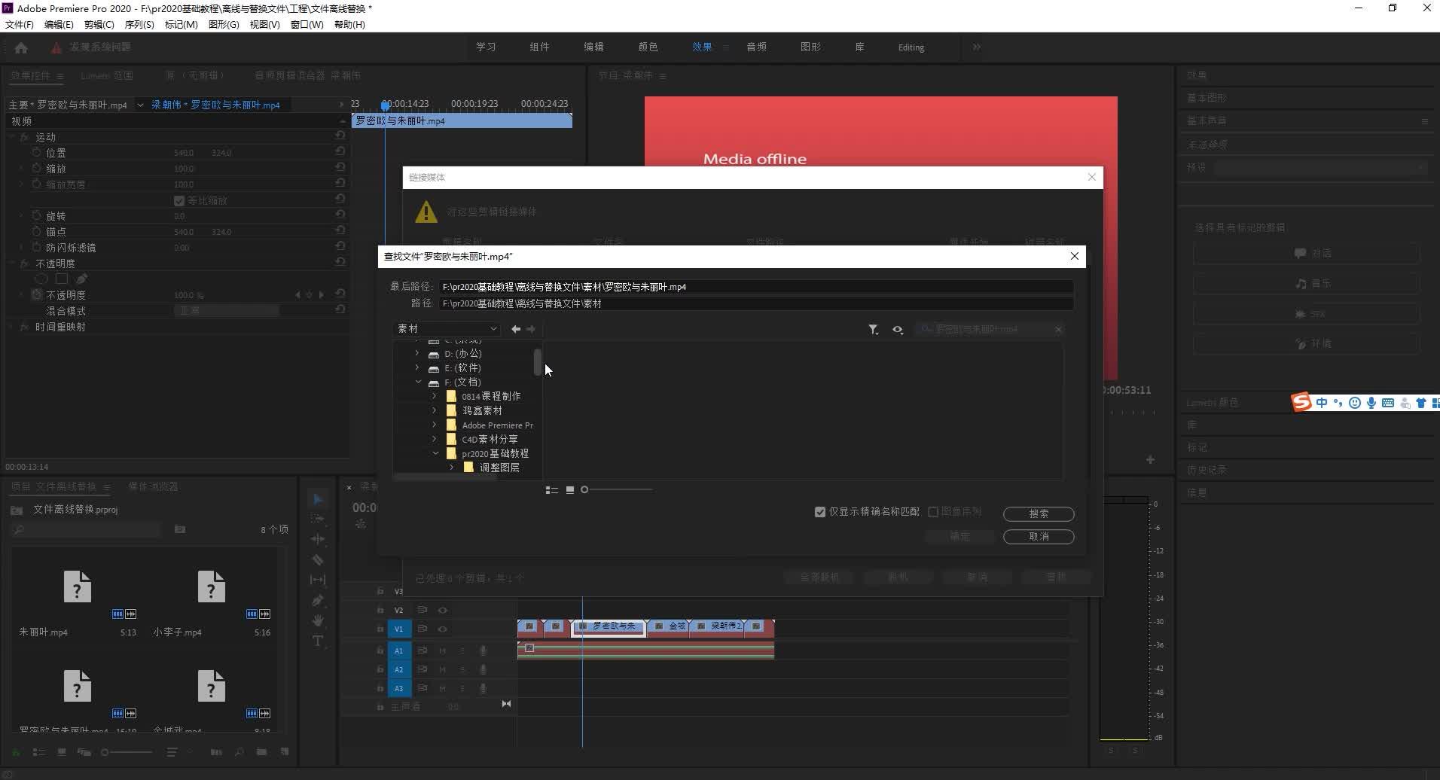The width and height of the screenshot is (1440, 780).
Task: Click the search icon in Project panel footer
Action: pos(239,751)
